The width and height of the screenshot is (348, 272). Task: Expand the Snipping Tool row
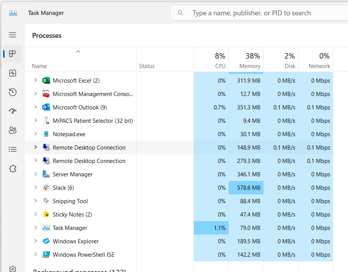(36, 201)
